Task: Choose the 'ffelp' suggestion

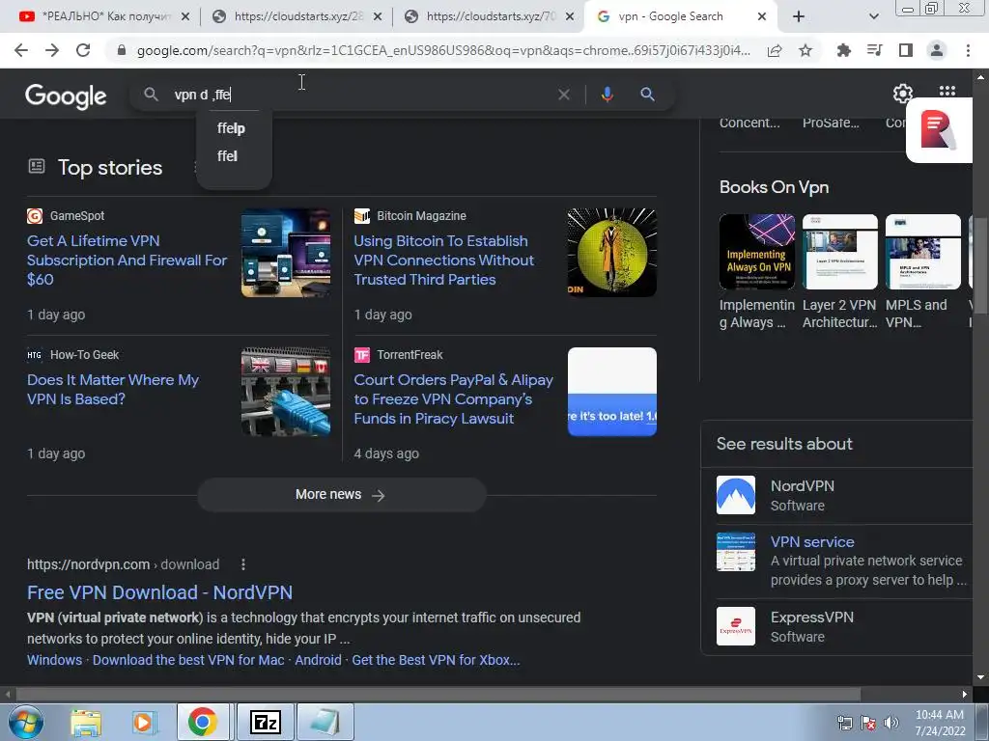Action: (x=232, y=128)
